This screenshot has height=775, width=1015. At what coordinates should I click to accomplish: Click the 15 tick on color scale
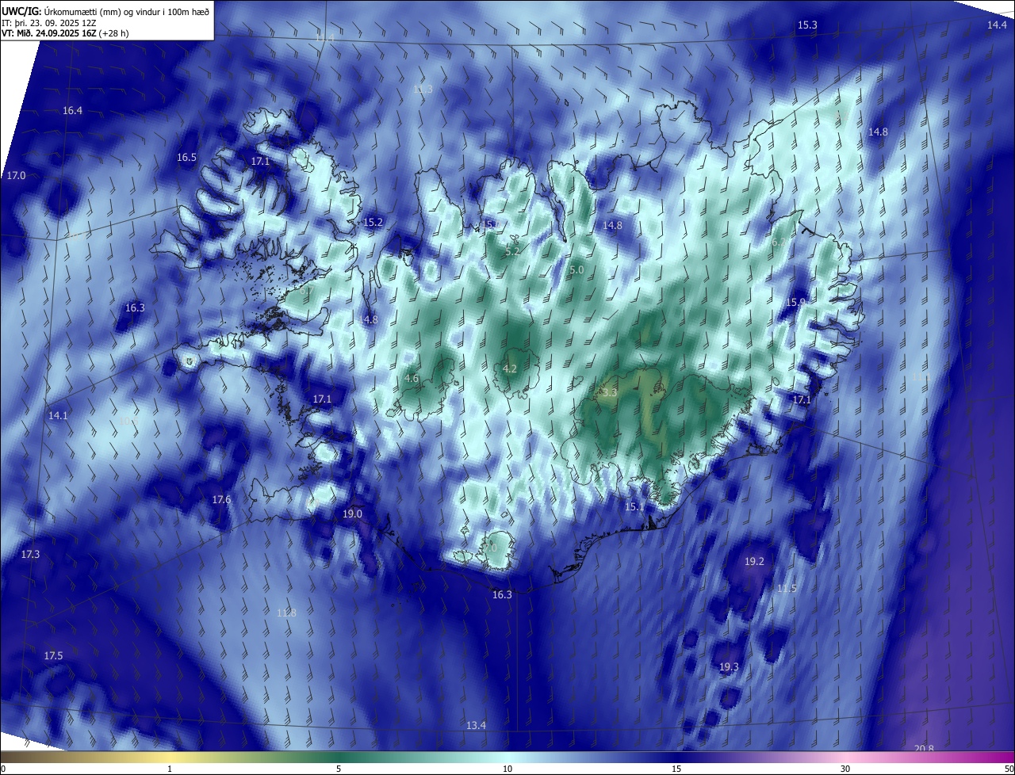(x=676, y=769)
